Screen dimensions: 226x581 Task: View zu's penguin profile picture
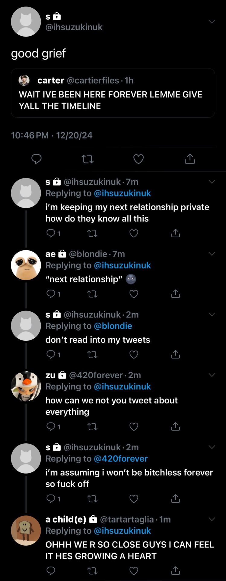(26, 386)
